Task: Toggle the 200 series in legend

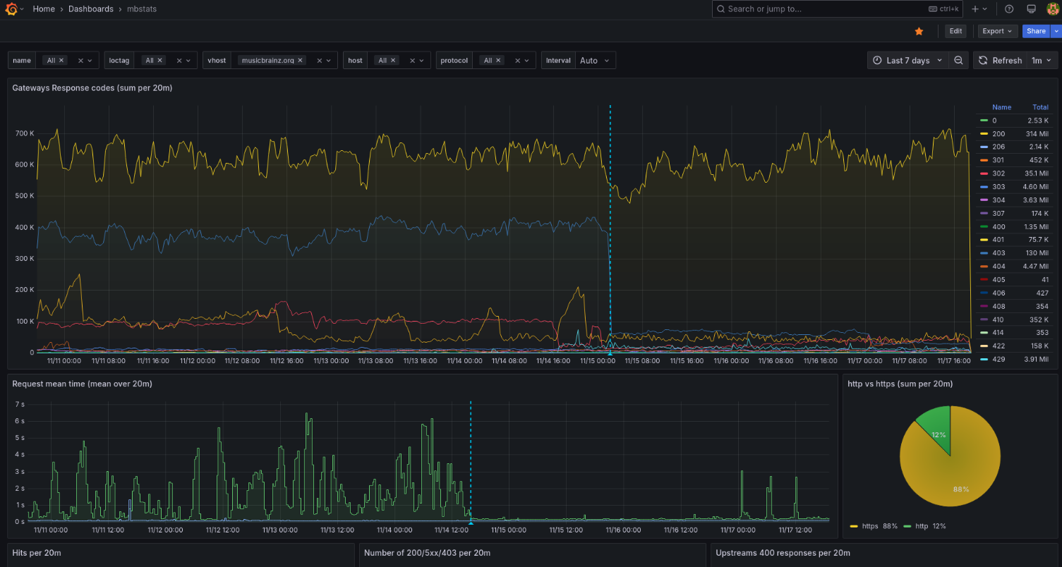Action: coord(998,134)
